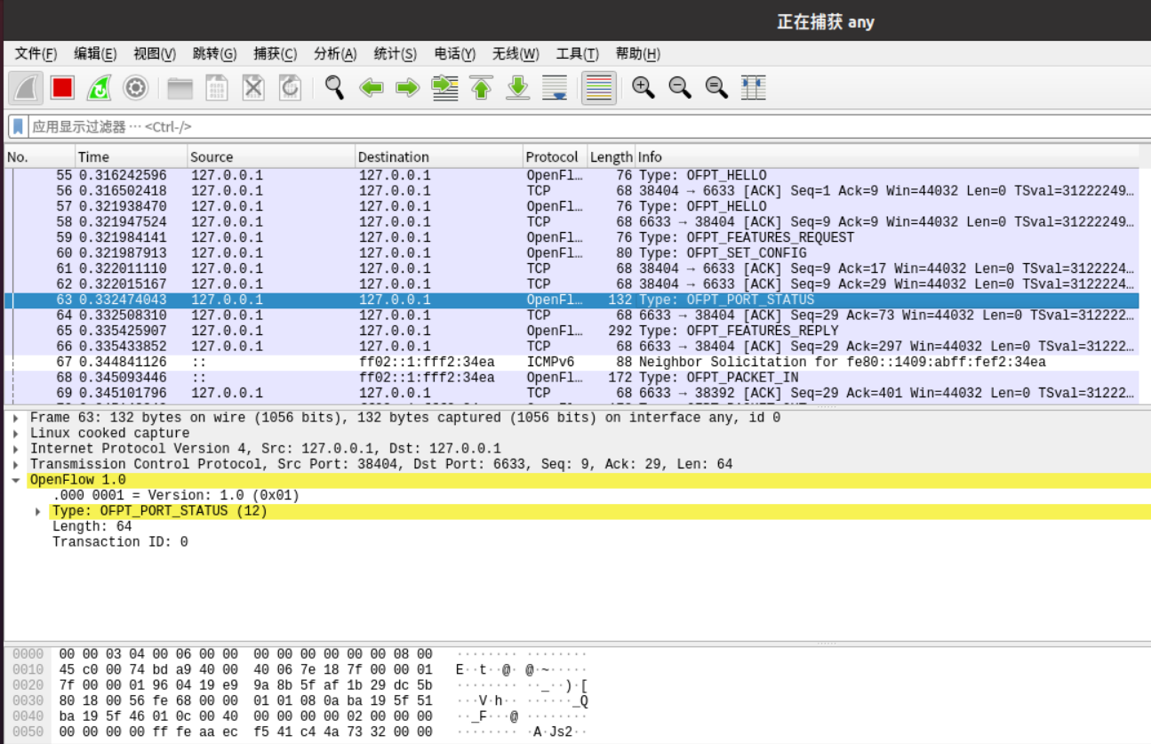Select packet 55 OFPT_HELLO row

pos(572,175)
